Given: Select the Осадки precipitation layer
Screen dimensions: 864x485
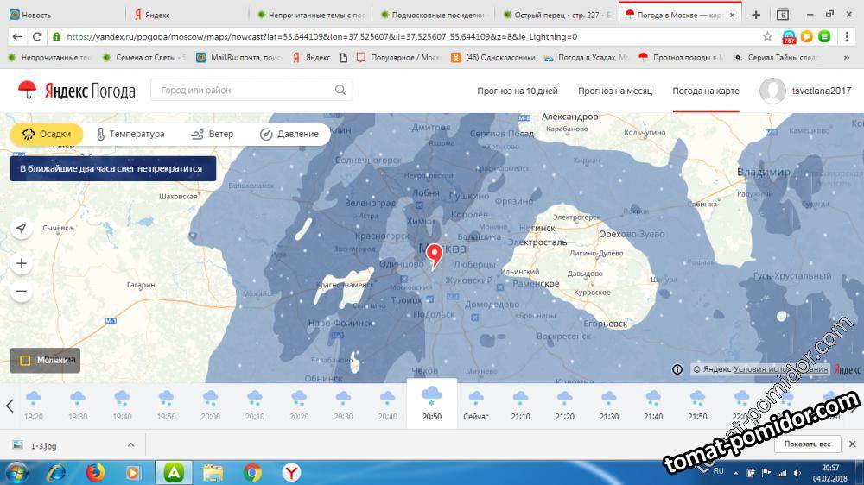Looking at the screenshot, I should (47, 134).
